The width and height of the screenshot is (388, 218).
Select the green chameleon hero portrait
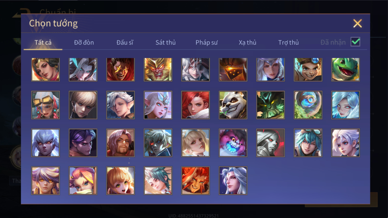point(345,69)
